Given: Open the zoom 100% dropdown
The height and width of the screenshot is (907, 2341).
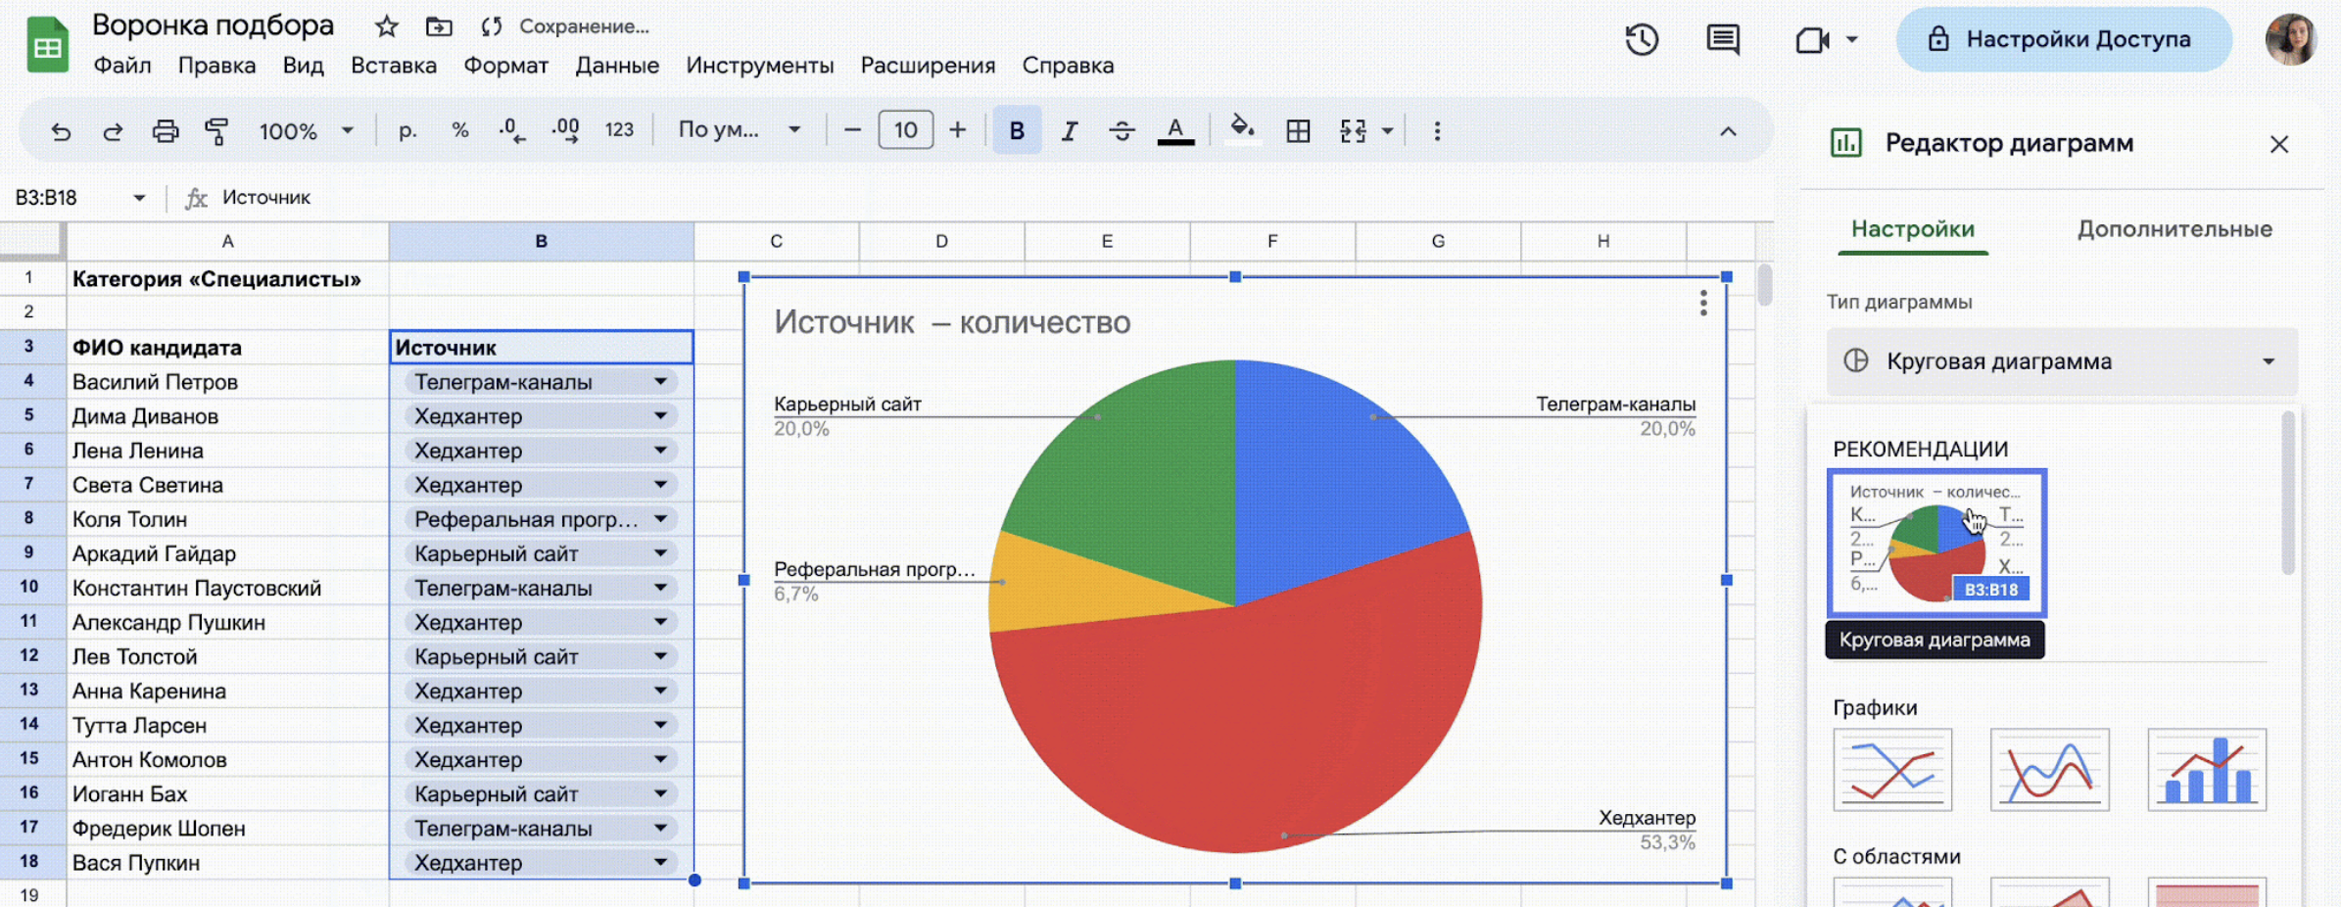Looking at the screenshot, I should pyautogui.click(x=305, y=130).
